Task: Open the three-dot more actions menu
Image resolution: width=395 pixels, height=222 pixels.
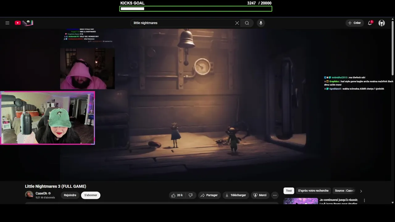Action: coord(275,195)
